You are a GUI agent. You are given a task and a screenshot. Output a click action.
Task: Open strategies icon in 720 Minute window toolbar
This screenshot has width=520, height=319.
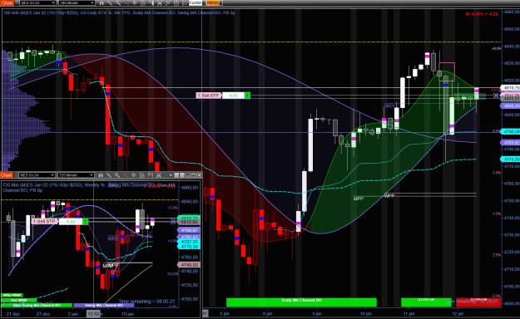point(158,175)
